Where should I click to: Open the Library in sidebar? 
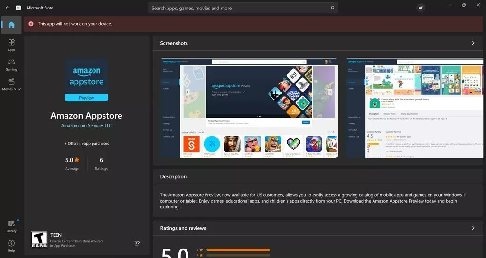[11, 226]
